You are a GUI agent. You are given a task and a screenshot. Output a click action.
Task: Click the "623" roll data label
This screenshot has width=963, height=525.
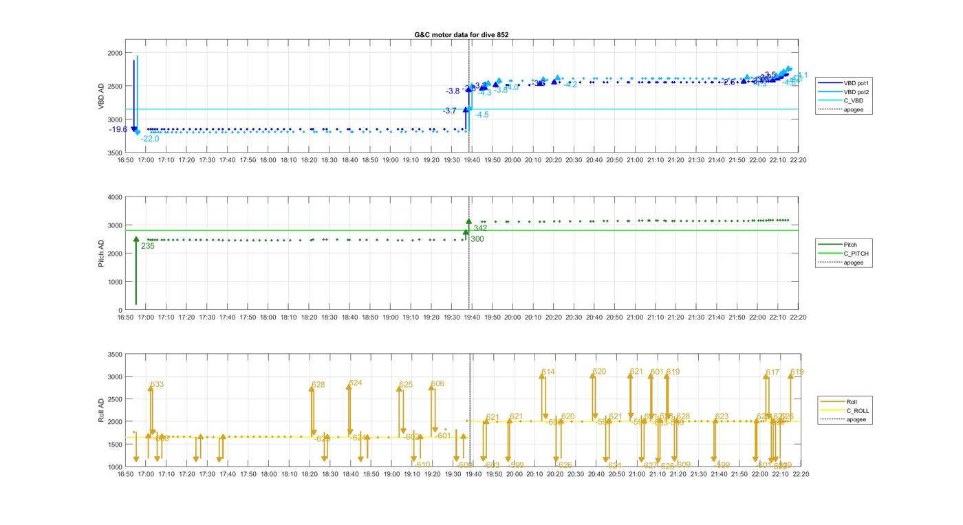[722, 417]
